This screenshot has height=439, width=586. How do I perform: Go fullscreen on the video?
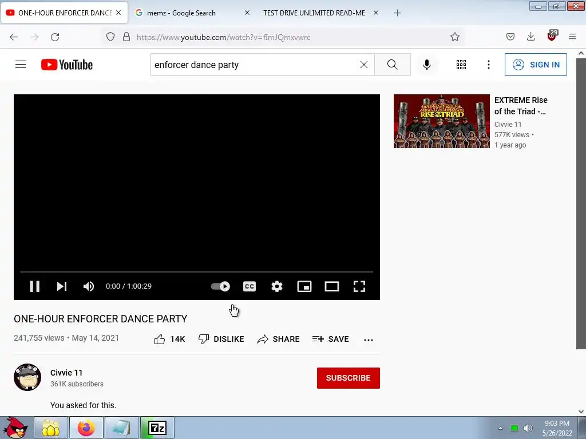(x=359, y=286)
